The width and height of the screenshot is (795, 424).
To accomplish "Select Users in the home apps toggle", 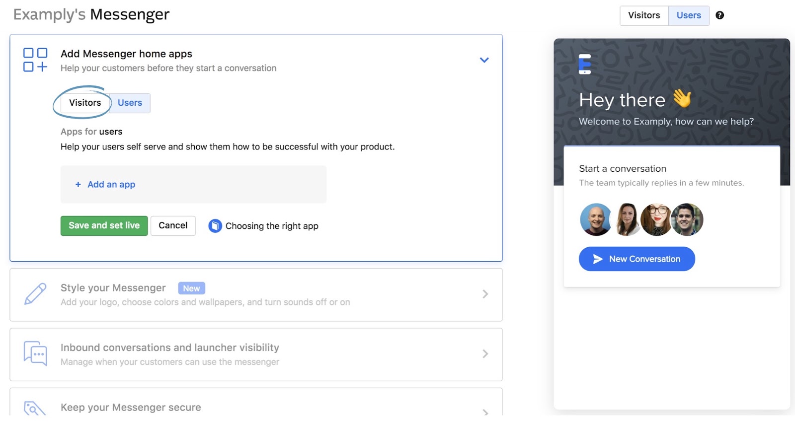I will [130, 103].
